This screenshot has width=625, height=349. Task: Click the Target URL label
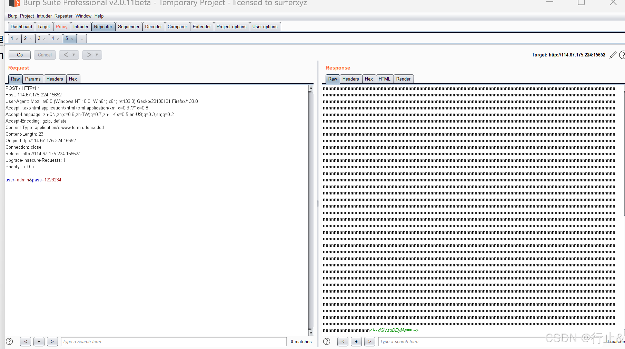click(568, 55)
